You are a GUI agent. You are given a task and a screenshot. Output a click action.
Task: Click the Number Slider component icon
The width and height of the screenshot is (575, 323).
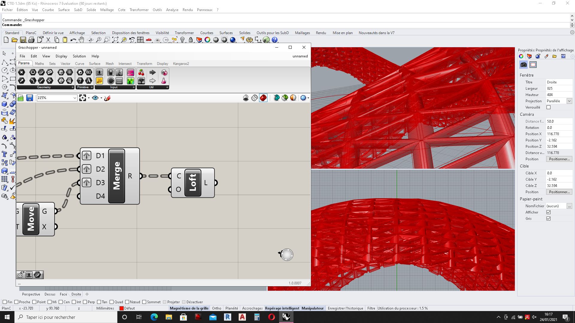pyautogui.click(x=99, y=72)
